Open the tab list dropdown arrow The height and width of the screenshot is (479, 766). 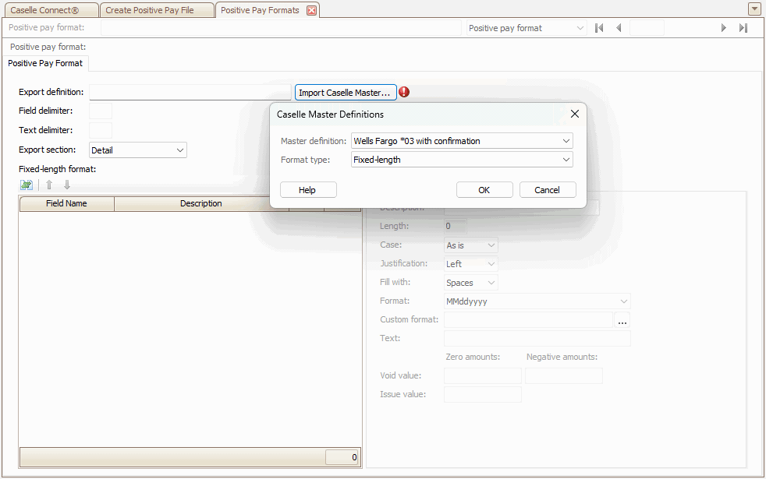pos(754,9)
